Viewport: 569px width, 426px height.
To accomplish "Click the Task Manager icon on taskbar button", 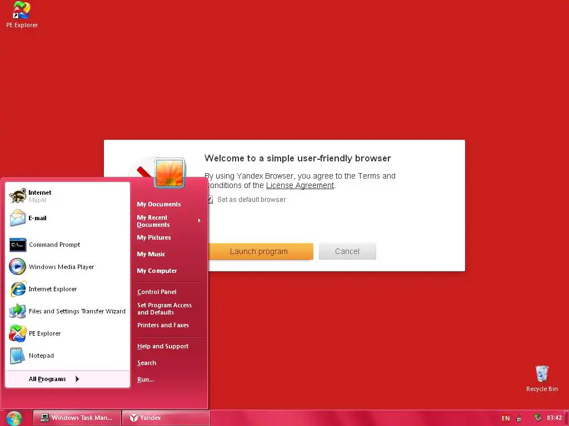I will pos(45,418).
